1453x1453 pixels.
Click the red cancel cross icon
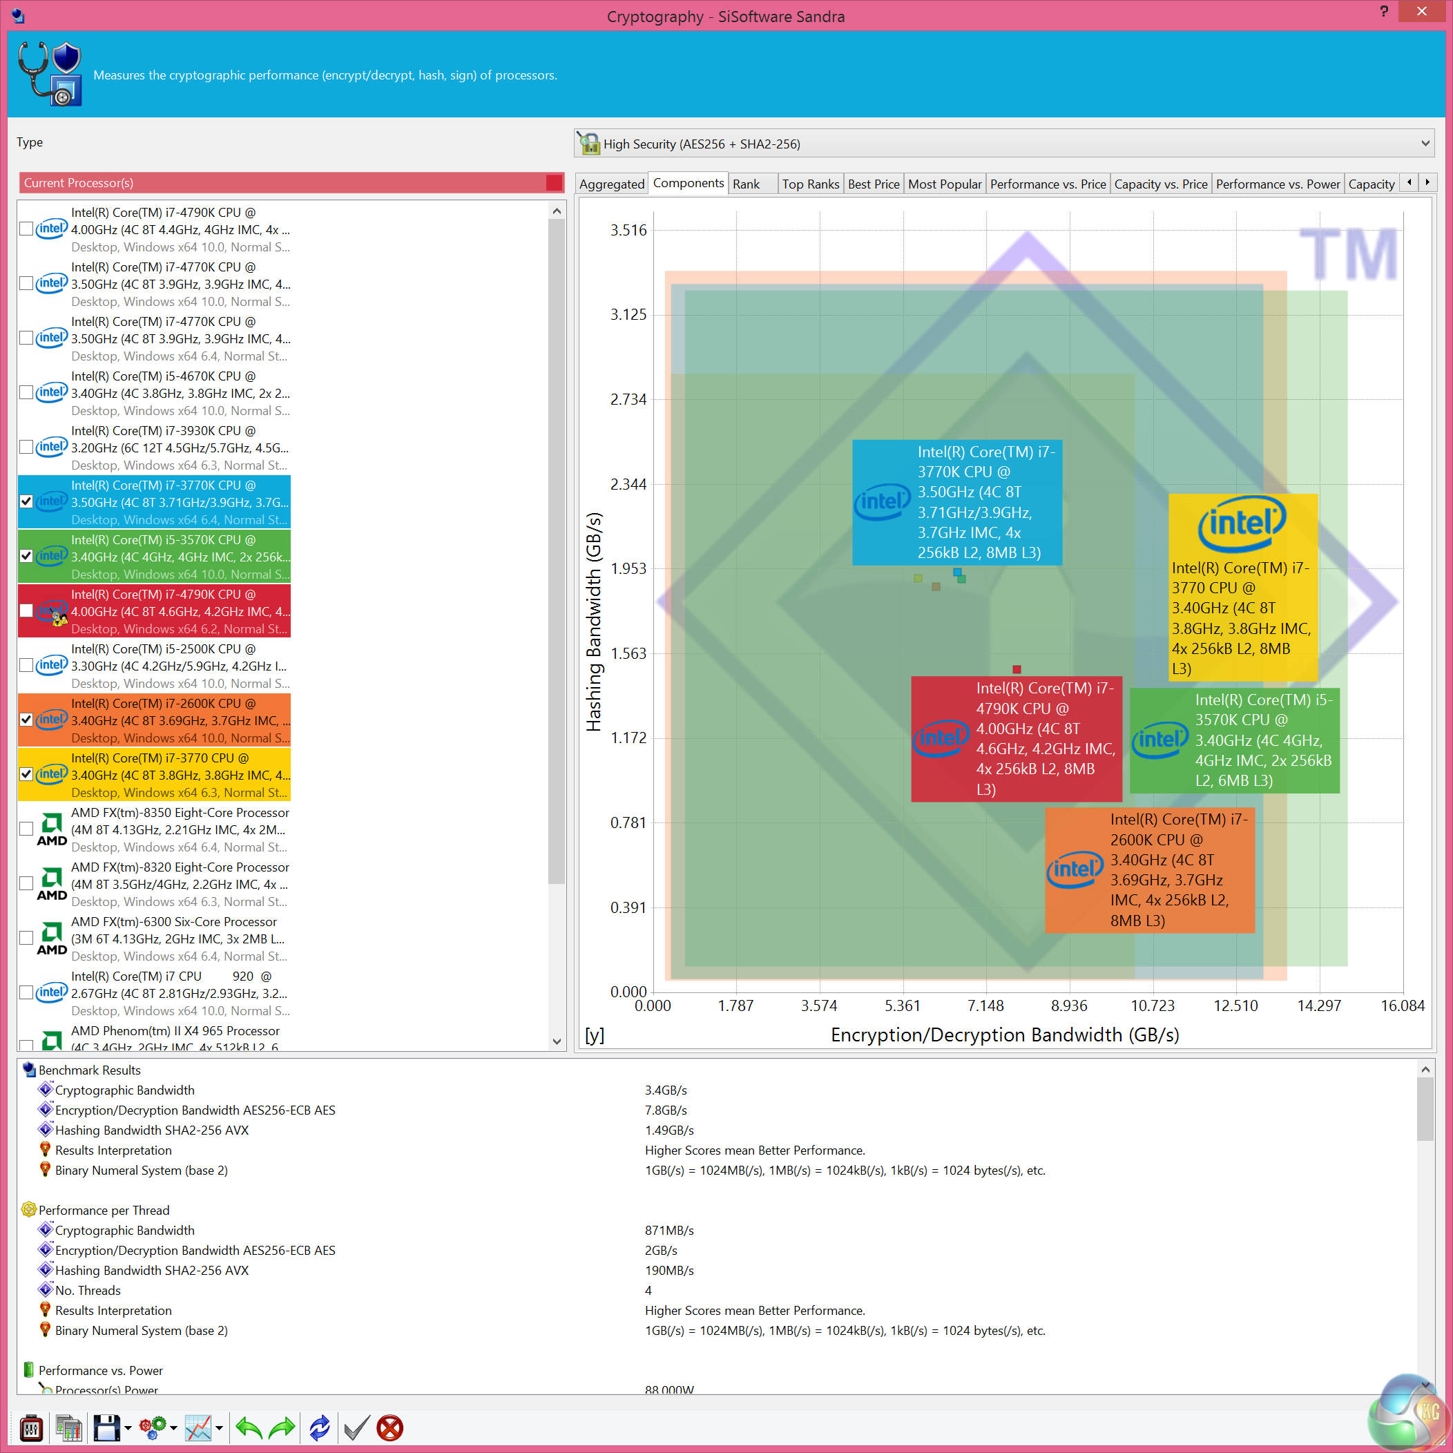[389, 1427]
